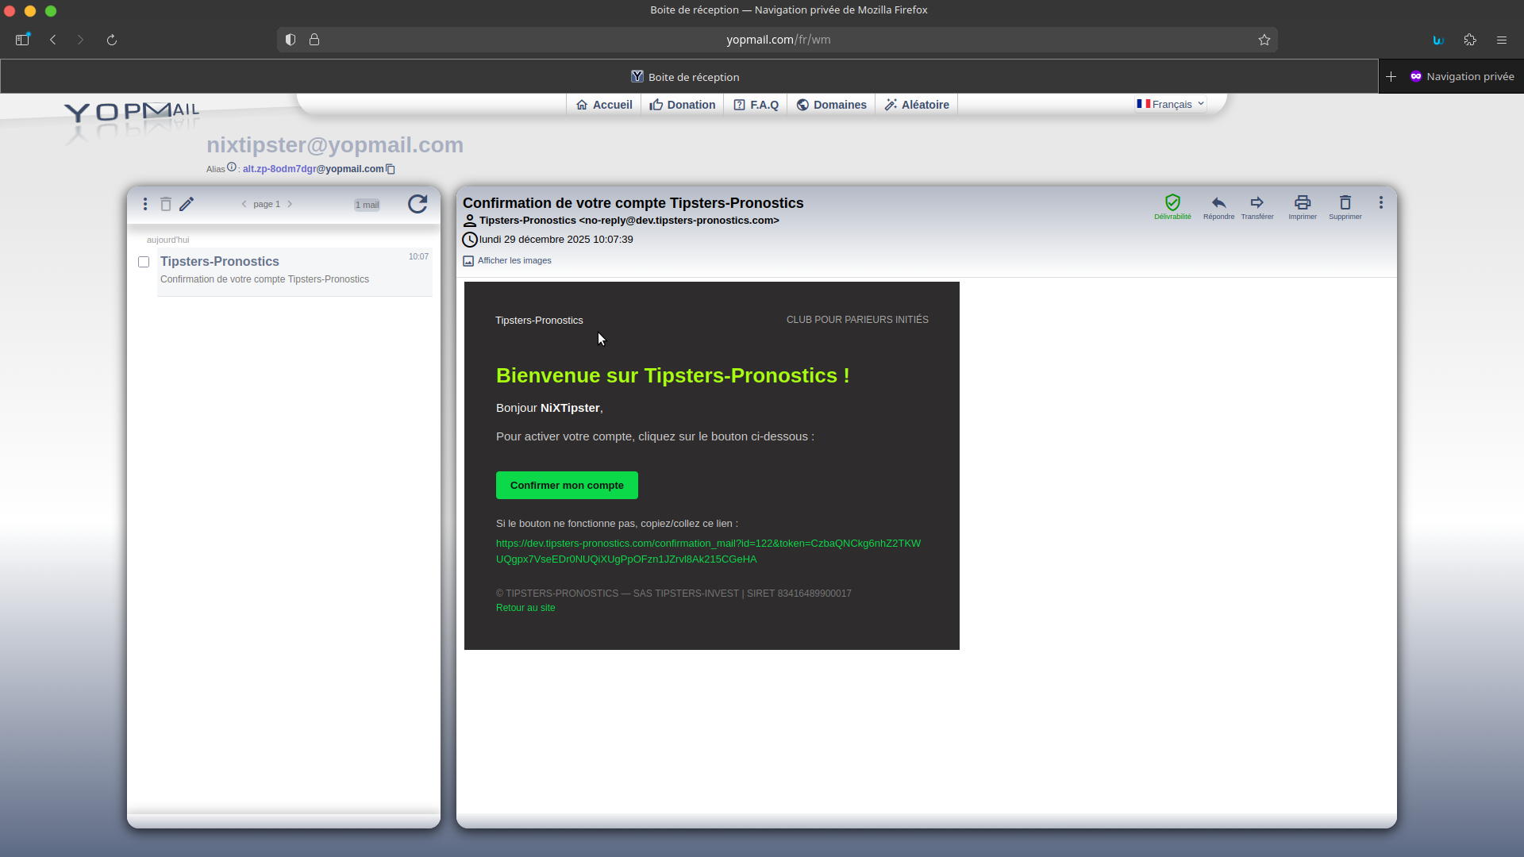The image size is (1524, 857).
Task: Reply to the email using Répondre icon
Action: tap(1219, 203)
